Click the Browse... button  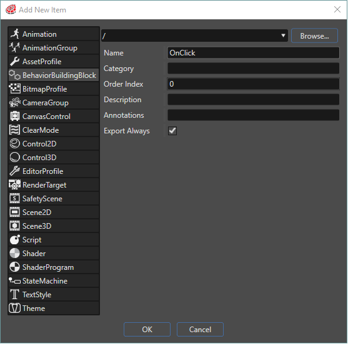[x=314, y=36]
